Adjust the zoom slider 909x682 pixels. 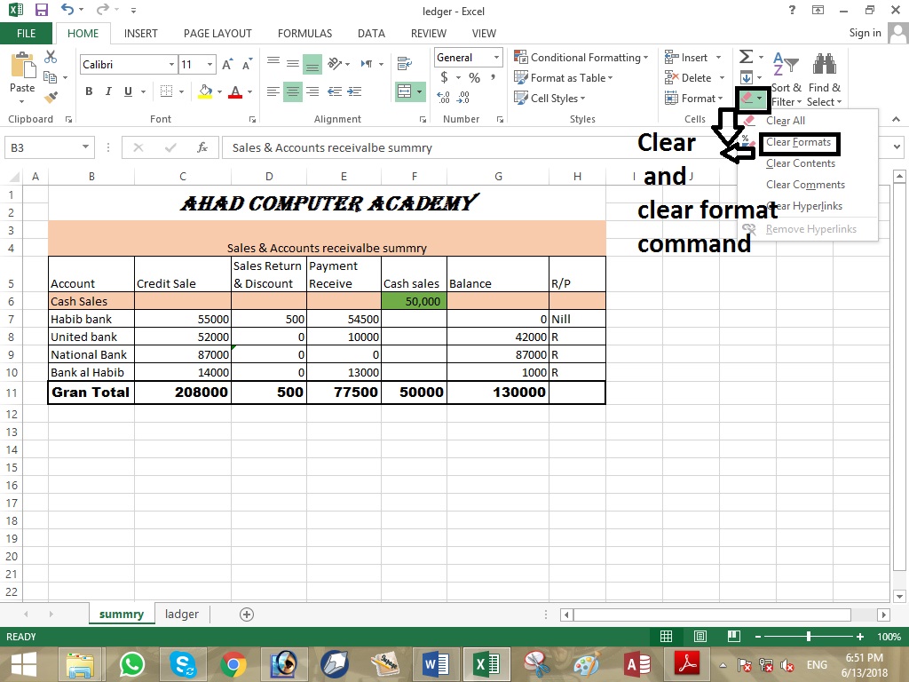pos(810,637)
